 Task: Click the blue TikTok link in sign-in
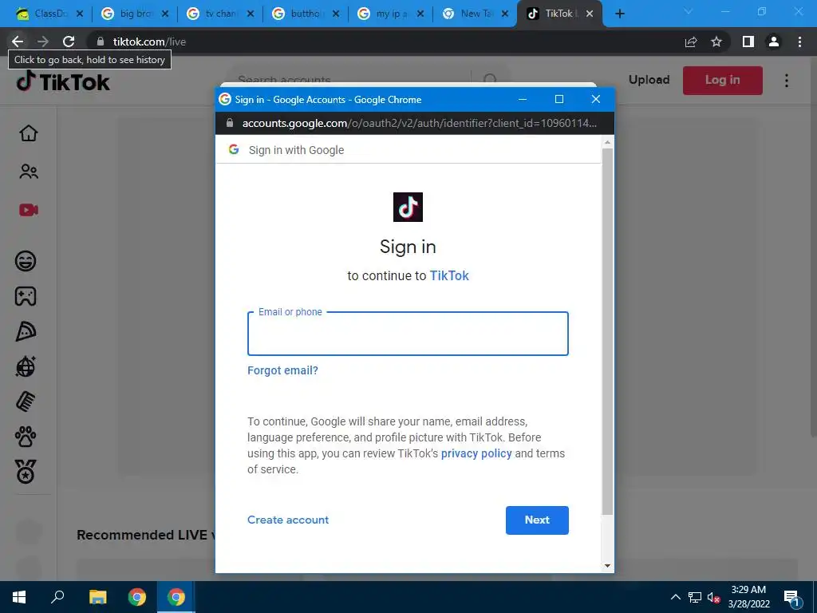coord(449,275)
